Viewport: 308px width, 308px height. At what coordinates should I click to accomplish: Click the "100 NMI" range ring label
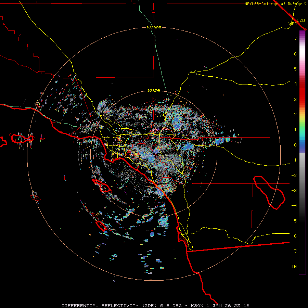pyautogui.click(x=154, y=27)
